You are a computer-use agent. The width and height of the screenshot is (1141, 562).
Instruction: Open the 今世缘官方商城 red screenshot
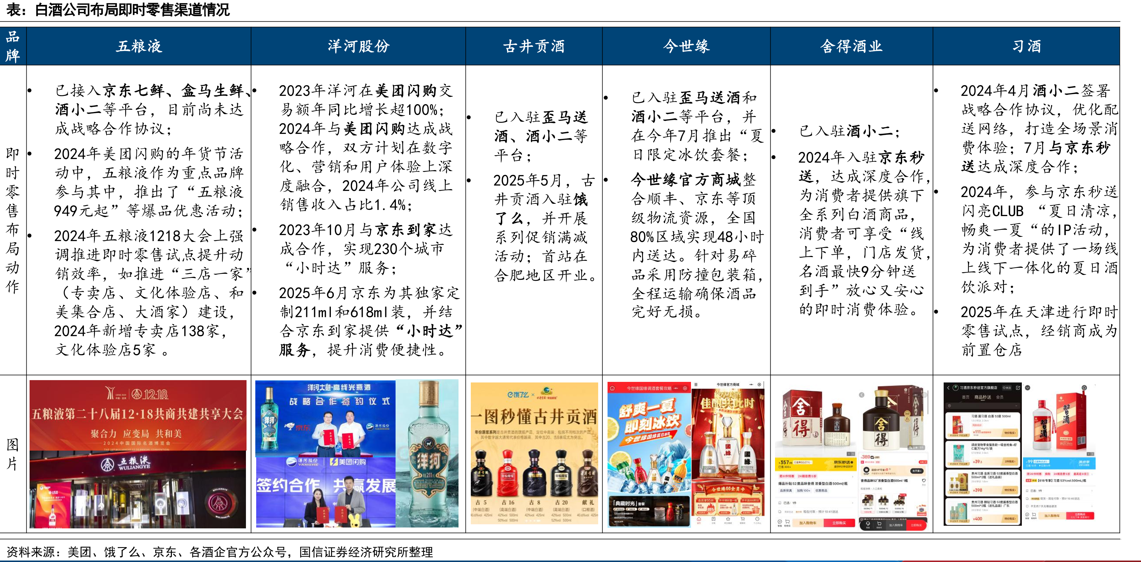tap(728, 454)
